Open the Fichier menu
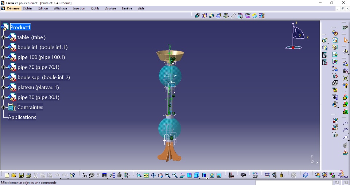This screenshot has height=185, width=350. (x=28, y=8)
